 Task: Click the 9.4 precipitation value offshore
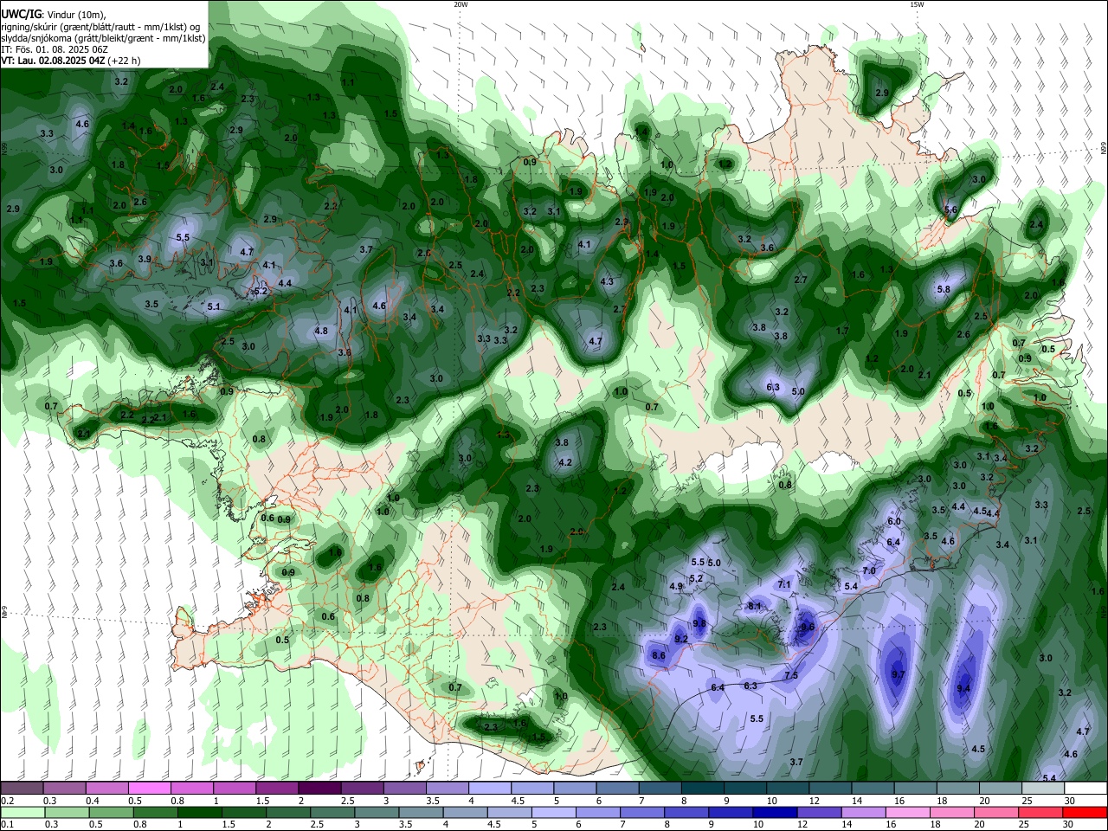click(963, 688)
